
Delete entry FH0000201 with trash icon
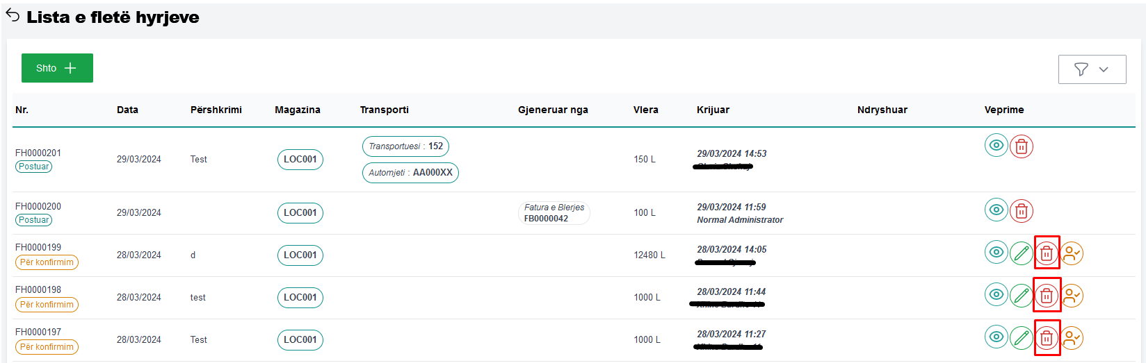pos(1021,146)
